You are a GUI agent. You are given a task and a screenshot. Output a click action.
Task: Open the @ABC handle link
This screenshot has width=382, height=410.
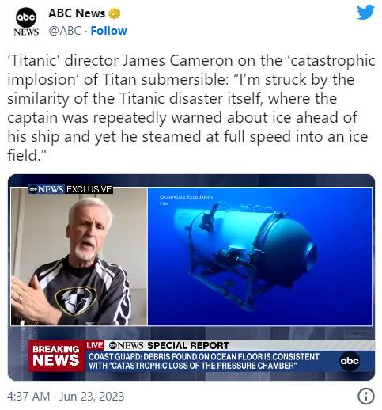point(65,31)
